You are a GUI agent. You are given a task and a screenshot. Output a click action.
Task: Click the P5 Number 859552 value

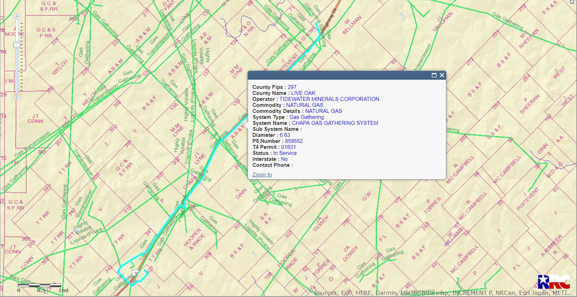pyautogui.click(x=294, y=141)
